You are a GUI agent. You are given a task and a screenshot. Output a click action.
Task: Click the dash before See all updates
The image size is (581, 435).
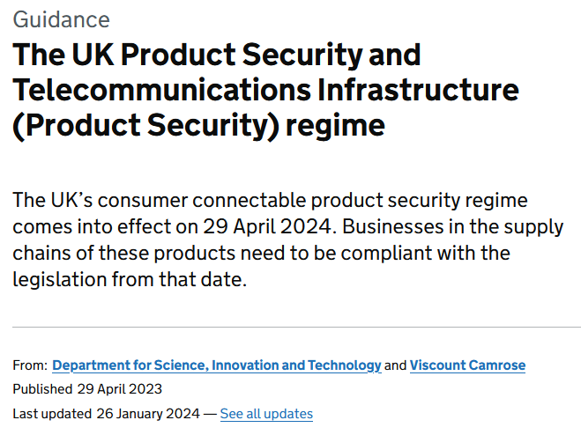click(x=210, y=414)
